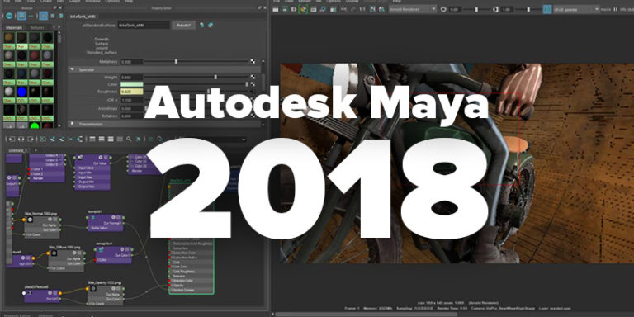Click the Metalness value field
This screenshot has width=634, height=317.
(x=131, y=62)
